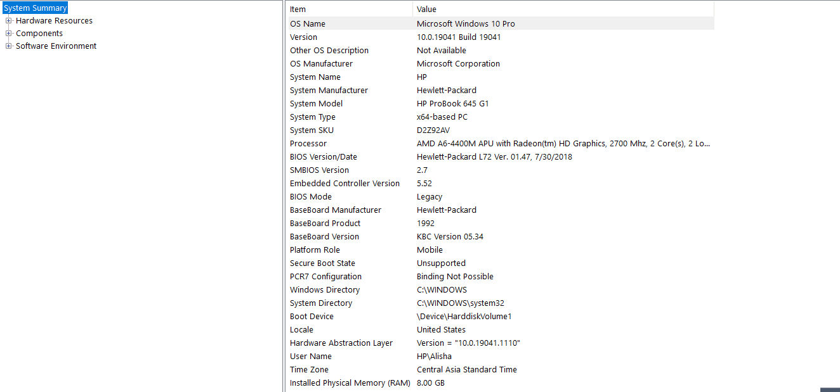Click the 1992 value
This screenshot has height=392, width=840.
pos(426,223)
